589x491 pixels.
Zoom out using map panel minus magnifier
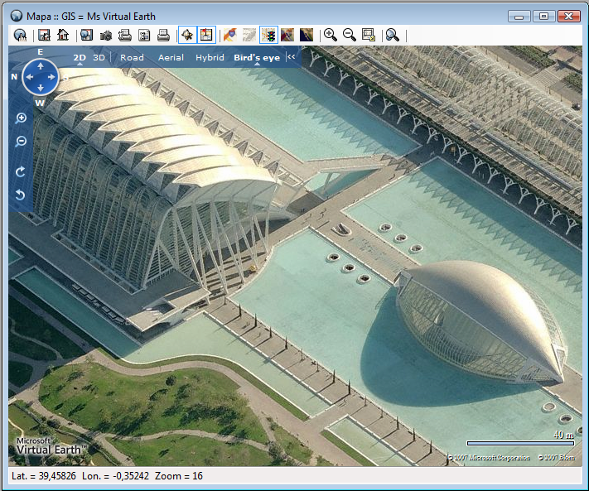click(x=22, y=142)
